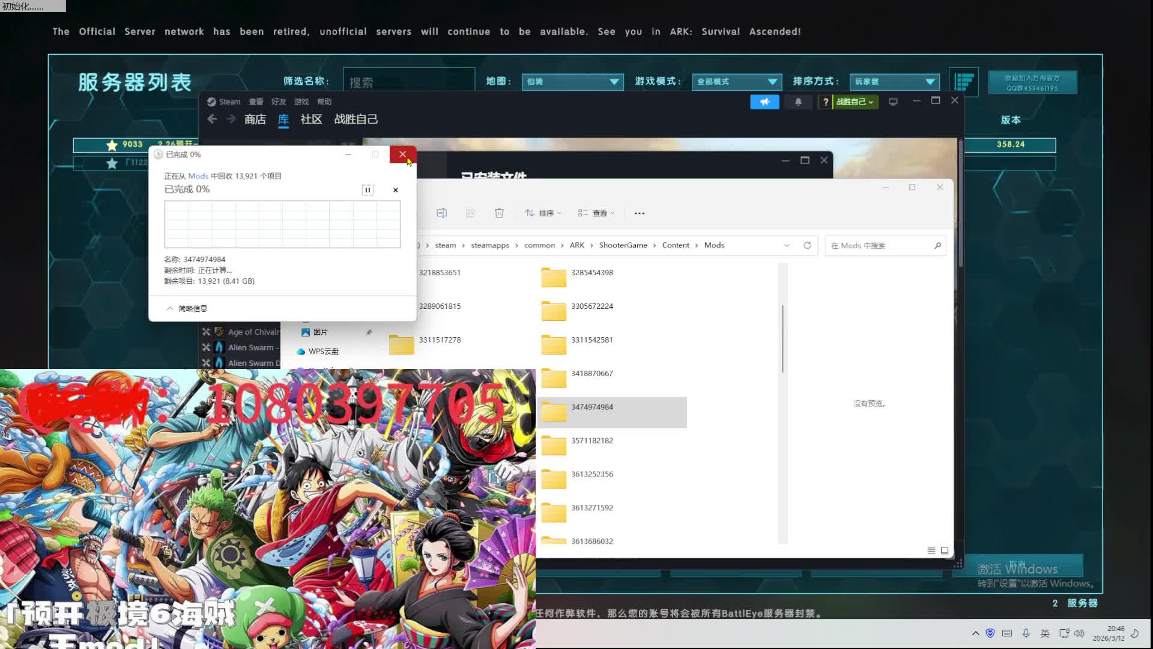Collapse the brief info section
The width and height of the screenshot is (1153, 649).
pos(186,308)
